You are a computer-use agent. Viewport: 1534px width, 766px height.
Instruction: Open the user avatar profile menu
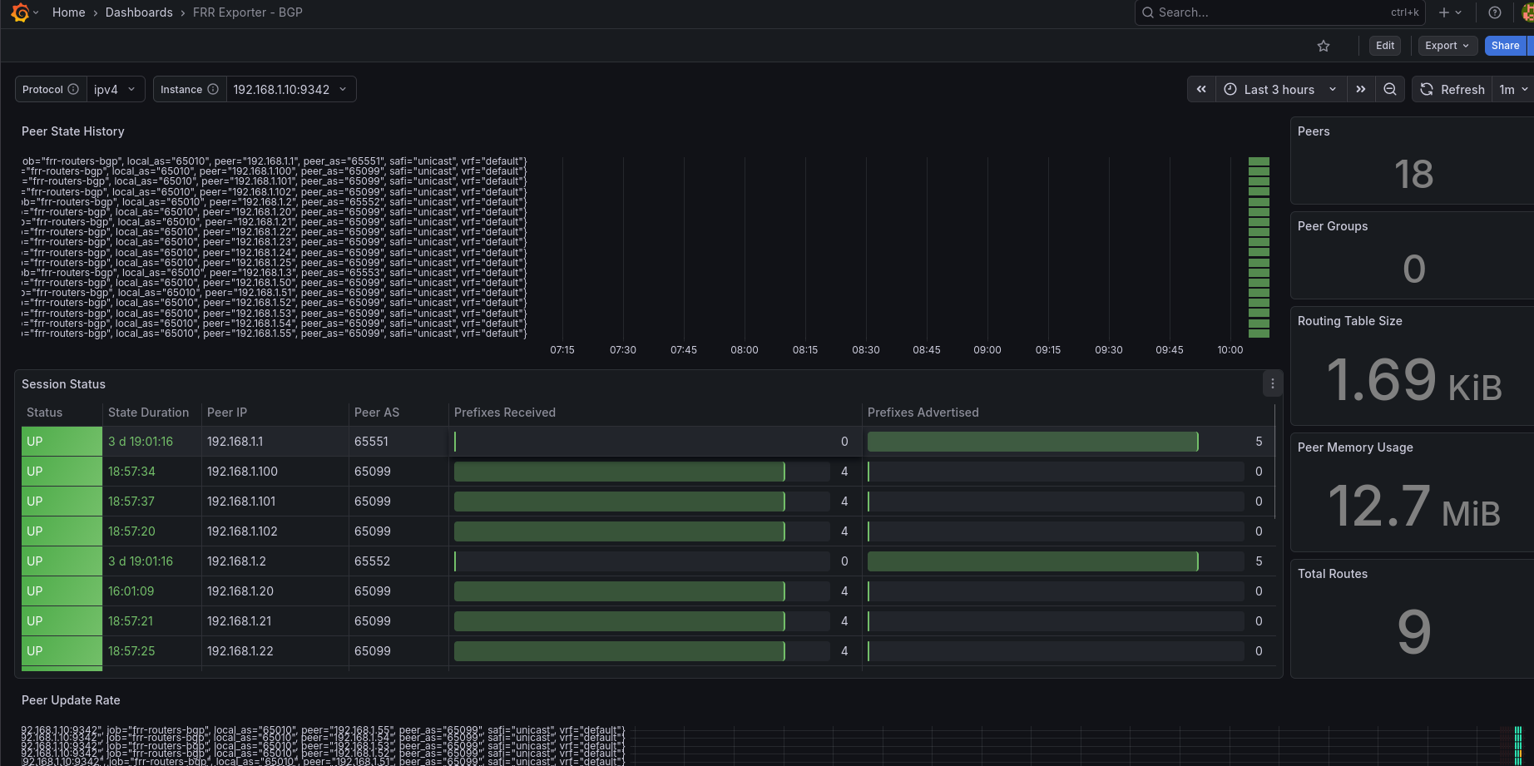1527,12
